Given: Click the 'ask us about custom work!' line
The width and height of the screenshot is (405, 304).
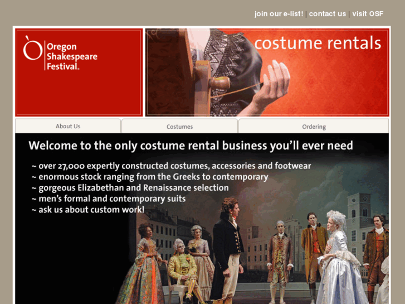Looking at the screenshot, I should [x=88, y=210].
